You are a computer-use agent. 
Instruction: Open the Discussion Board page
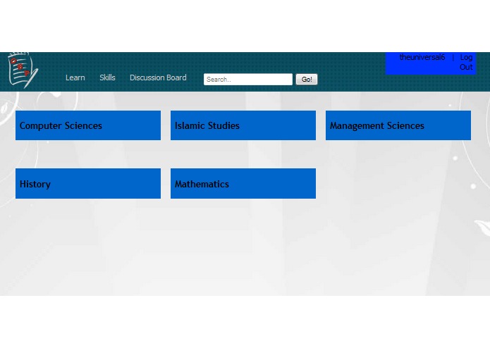[158, 77]
